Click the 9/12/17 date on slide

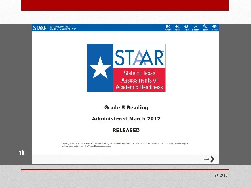[x=221, y=175]
